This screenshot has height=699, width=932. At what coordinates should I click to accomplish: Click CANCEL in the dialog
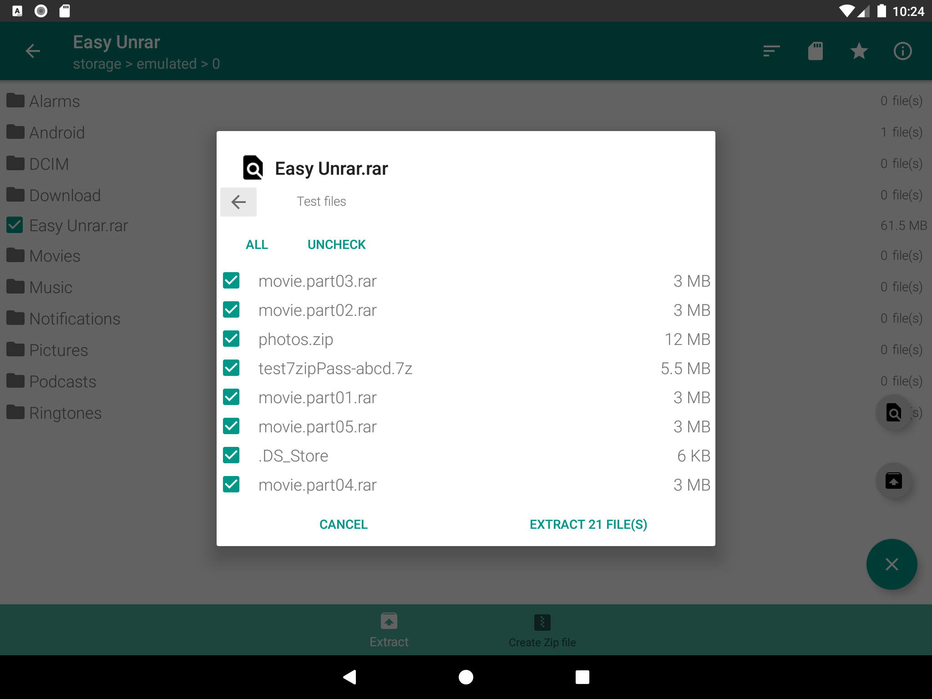click(x=343, y=524)
